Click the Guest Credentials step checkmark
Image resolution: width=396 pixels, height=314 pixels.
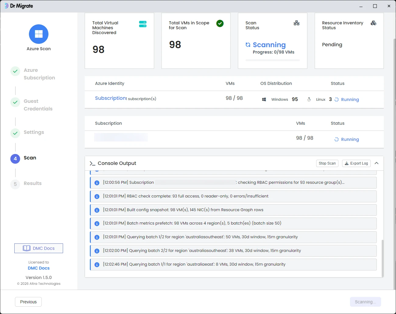15,102
